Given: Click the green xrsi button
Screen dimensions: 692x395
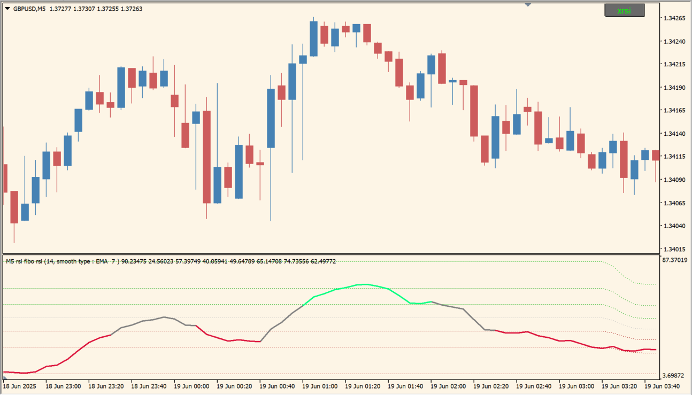Looking at the screenshot, I should point(624,11).
